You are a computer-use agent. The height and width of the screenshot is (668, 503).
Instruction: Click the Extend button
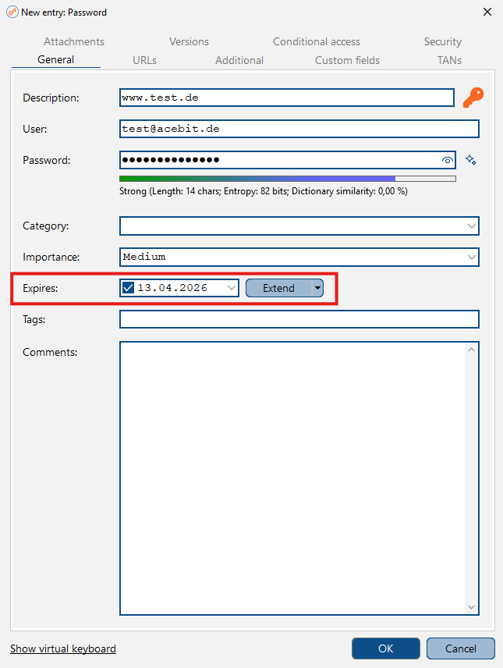[279, 288]
